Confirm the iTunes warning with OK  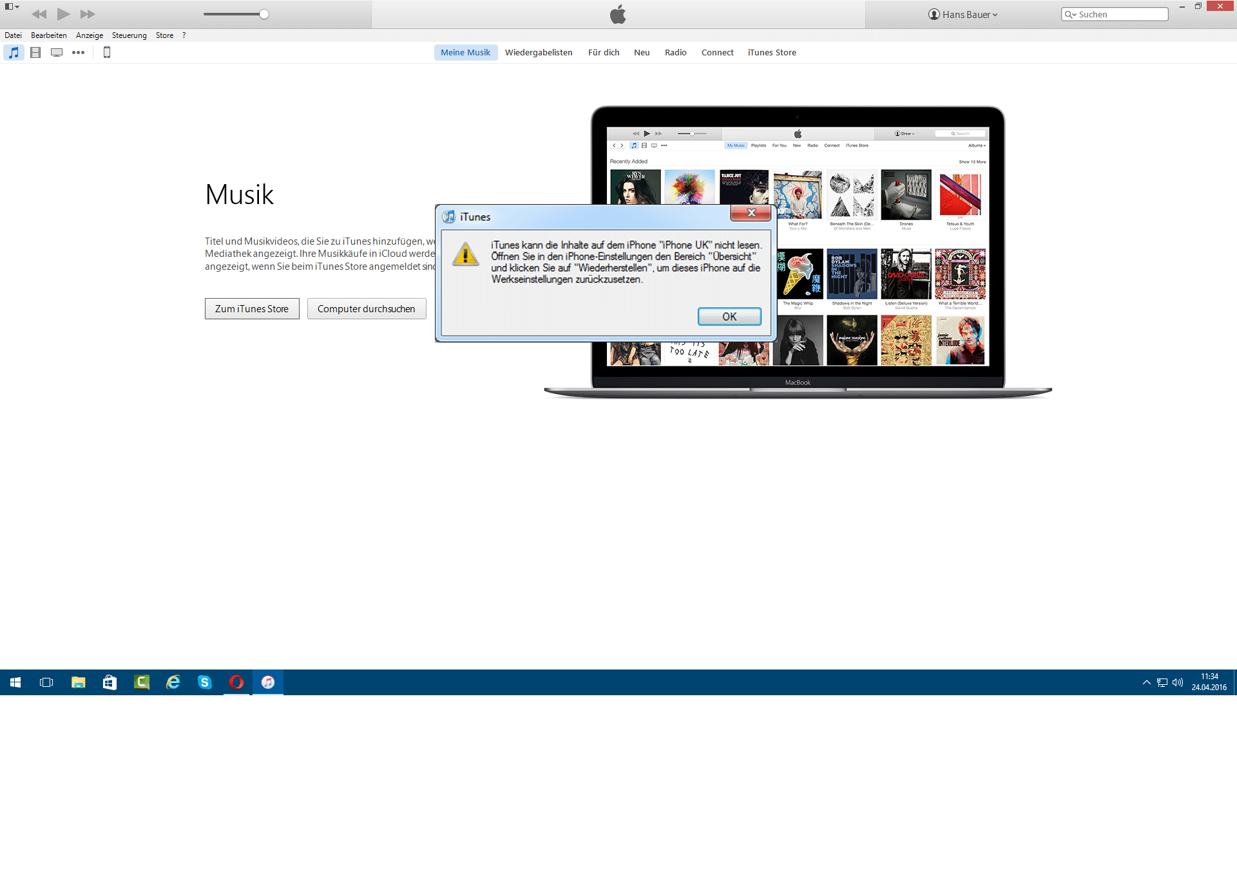[729, 317]
